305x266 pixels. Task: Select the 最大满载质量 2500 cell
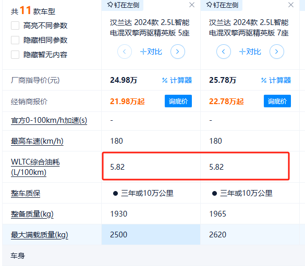151,235
